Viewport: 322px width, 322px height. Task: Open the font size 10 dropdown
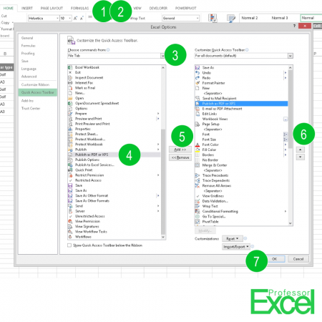pos(69,18)
